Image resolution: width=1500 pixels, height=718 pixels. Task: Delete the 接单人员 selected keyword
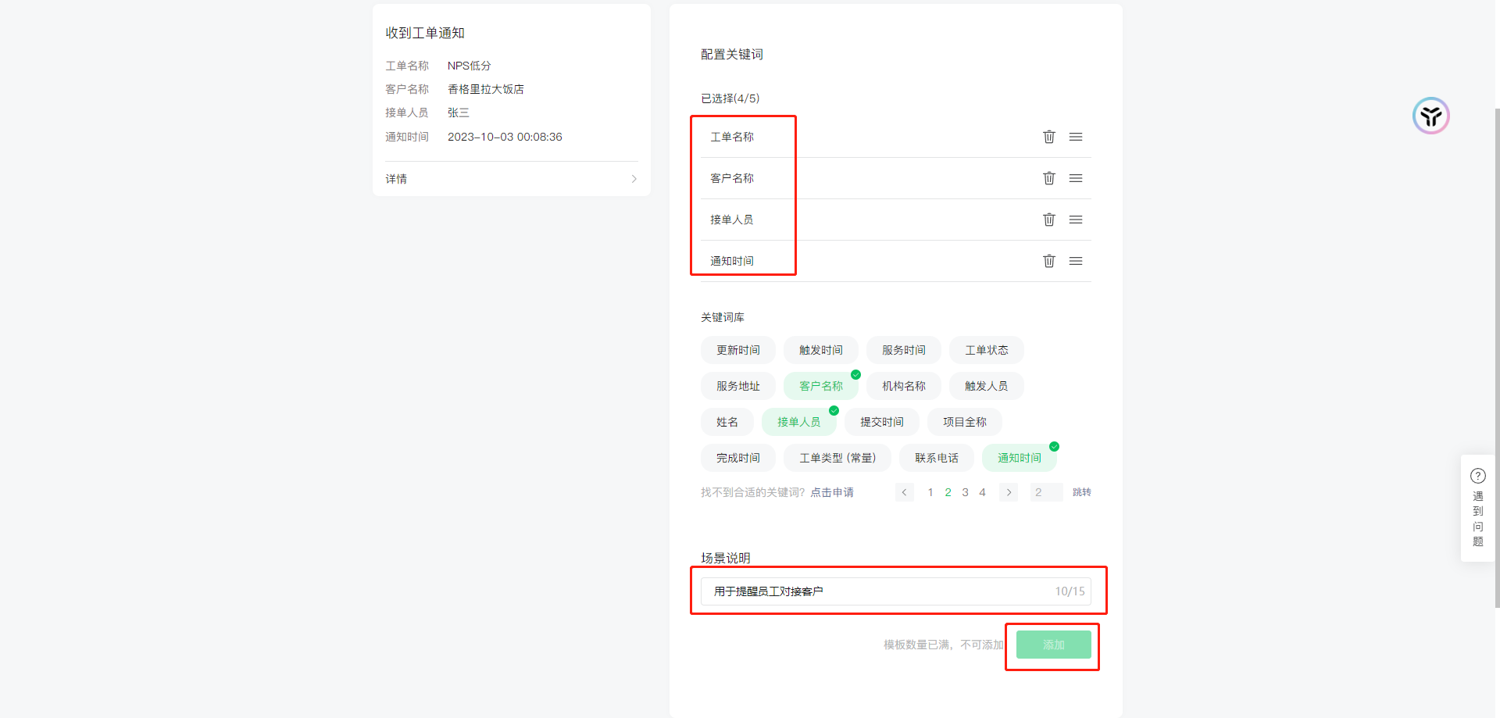click(1048, 220)
